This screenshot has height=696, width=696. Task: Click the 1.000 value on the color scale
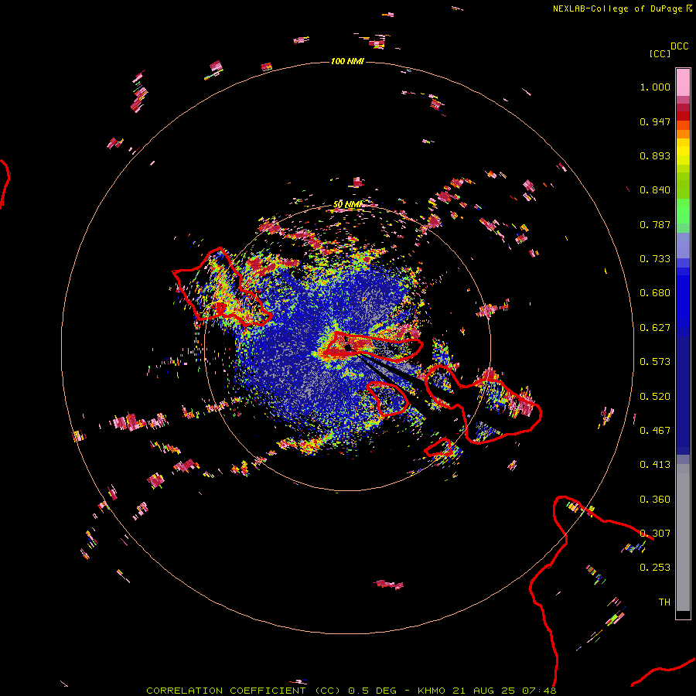click(x=655, y=87)
